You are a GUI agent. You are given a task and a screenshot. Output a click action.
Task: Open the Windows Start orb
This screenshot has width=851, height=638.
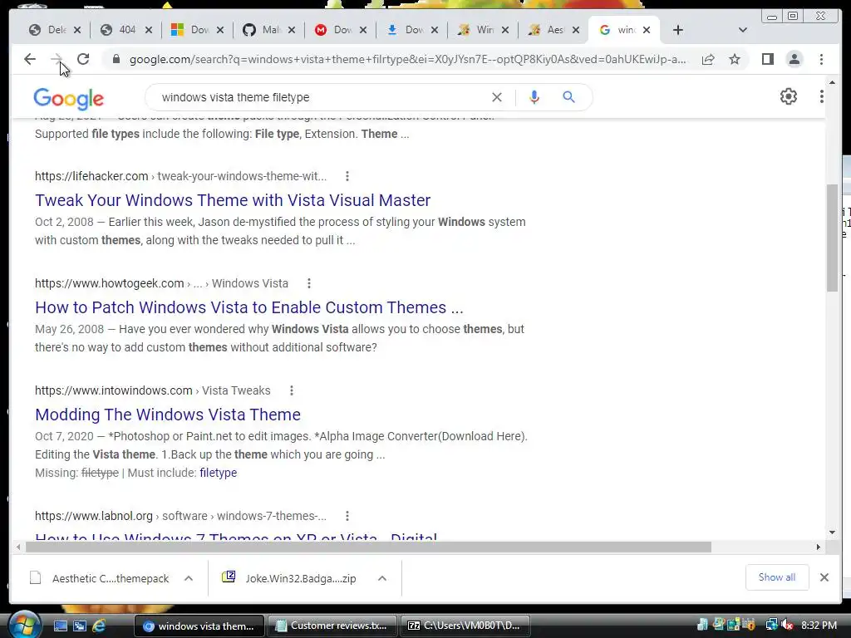[24, 625]
